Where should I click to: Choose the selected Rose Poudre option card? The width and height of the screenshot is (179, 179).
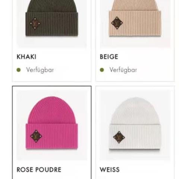tap(52, 132)
